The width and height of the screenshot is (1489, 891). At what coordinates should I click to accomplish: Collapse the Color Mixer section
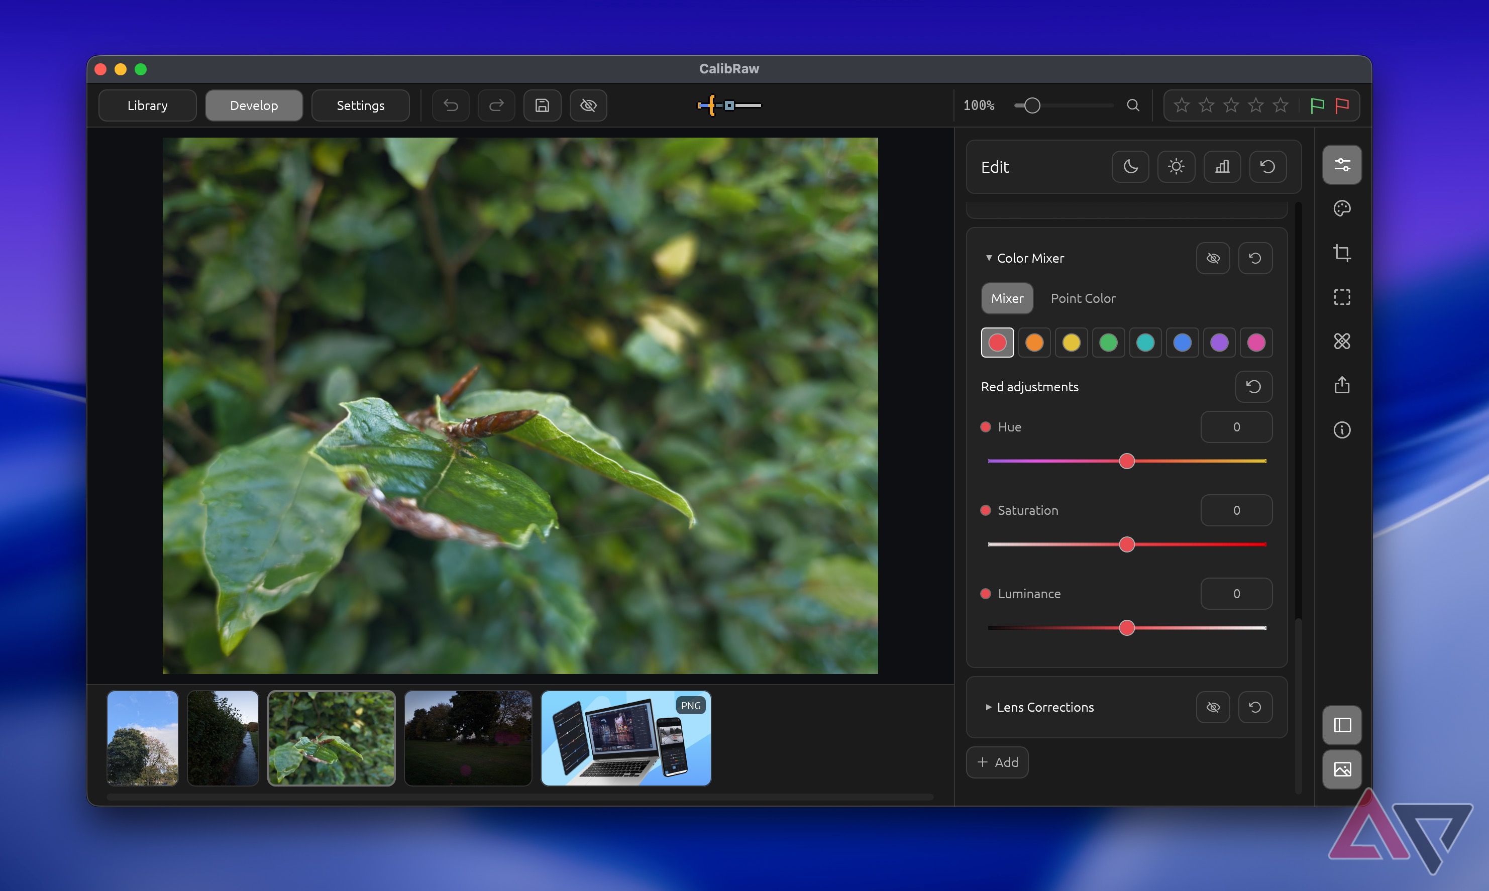[x=989, y=258]
